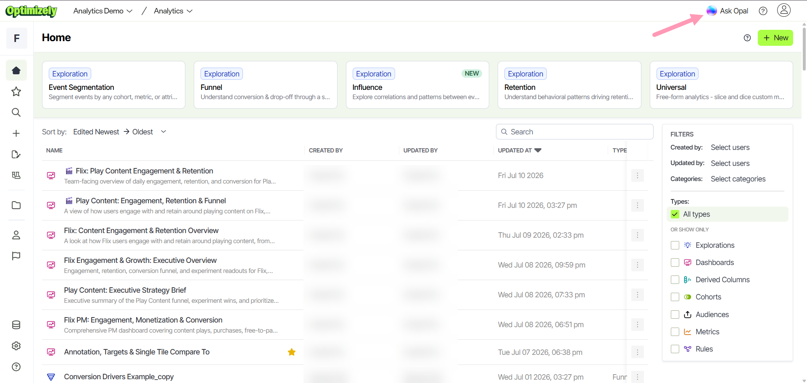The image size is (807, 383).
Task: Check the Cohorts type checkbox
Action: [675, 297]
